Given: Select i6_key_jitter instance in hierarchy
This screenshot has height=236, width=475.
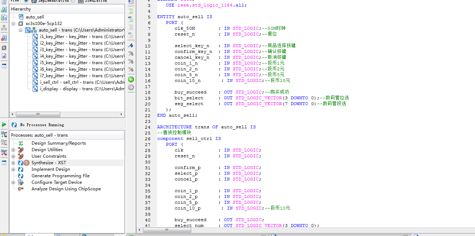Looking at the screenshot, I should (x=82, y=69).
